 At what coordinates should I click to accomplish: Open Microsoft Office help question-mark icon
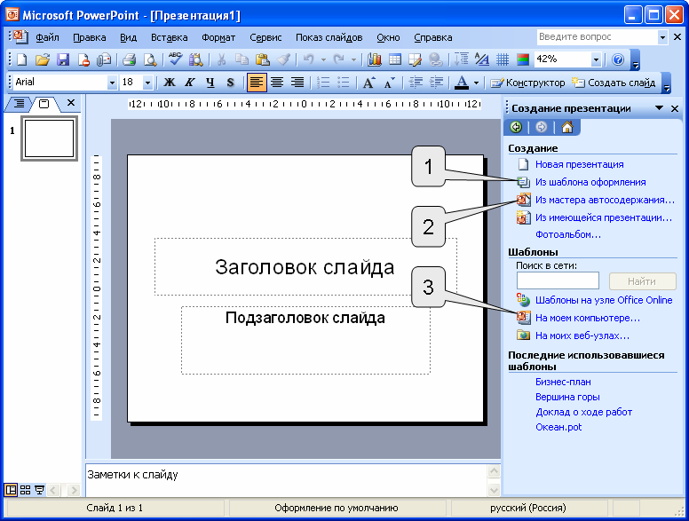618,59
